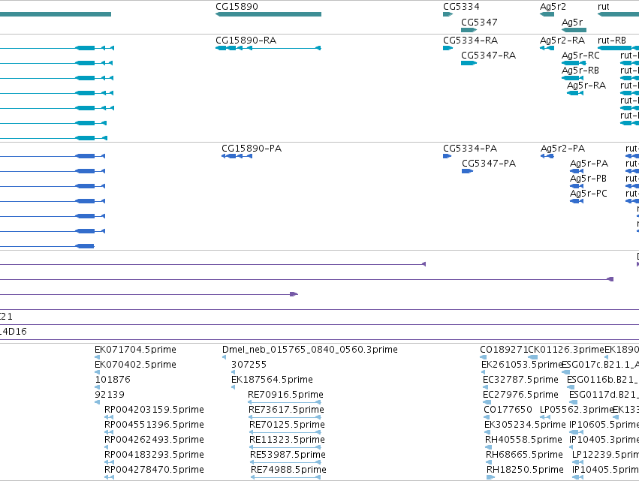Image resolution: width=639 pixels, height=481 pixels.
Task: Click the CG5334-PA protein label
Action: [x=470, y=149]
